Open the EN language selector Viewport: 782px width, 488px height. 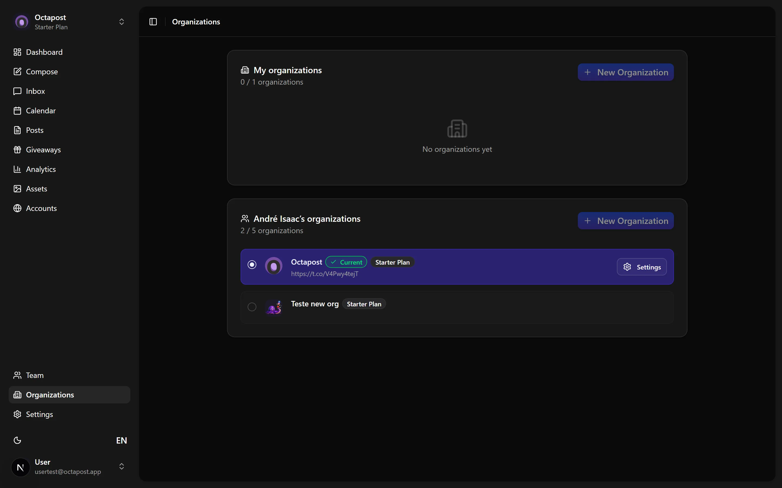(x=121, y=440)
